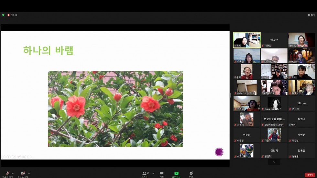This screenshot has width=317, height=178.
Task: Click the purple circle on the slide
Action: point(219,152)
